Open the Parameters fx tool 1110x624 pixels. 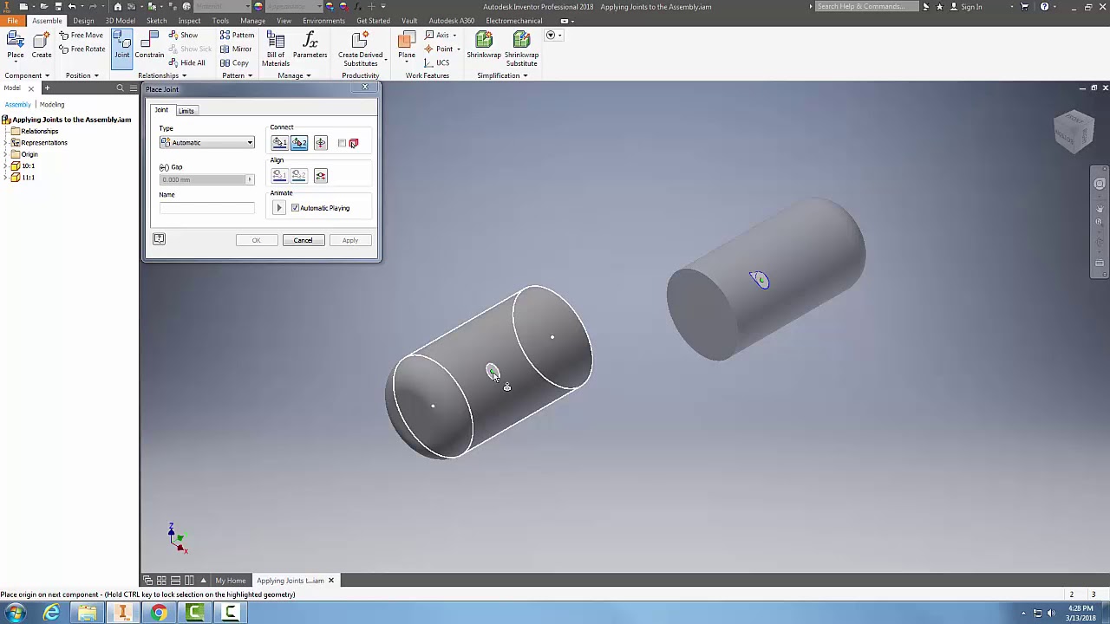tap(310, 45)
